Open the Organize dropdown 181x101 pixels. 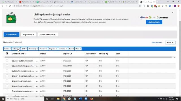click(53, 49)
